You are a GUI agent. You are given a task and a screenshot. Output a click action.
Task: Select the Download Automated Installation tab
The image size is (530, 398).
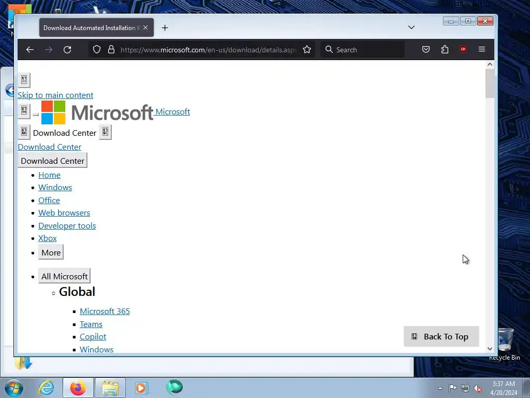96,28
